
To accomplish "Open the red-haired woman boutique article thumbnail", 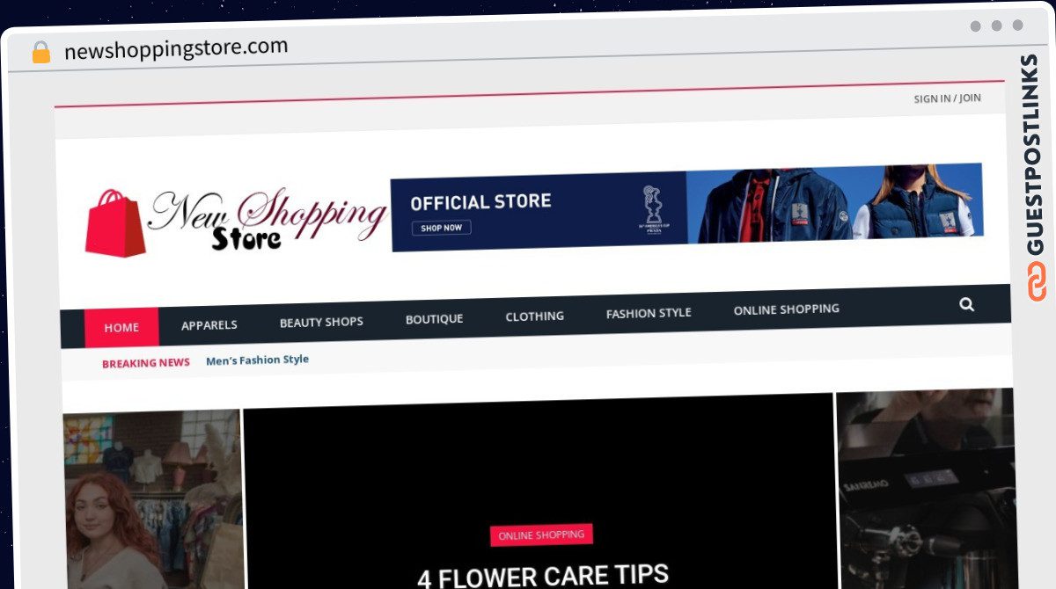I will [153, 499].
